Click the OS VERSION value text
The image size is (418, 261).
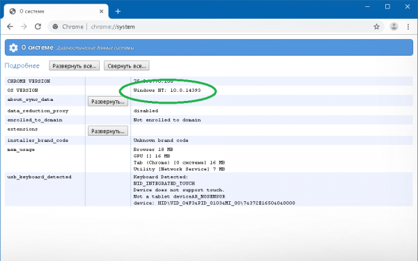167,90
